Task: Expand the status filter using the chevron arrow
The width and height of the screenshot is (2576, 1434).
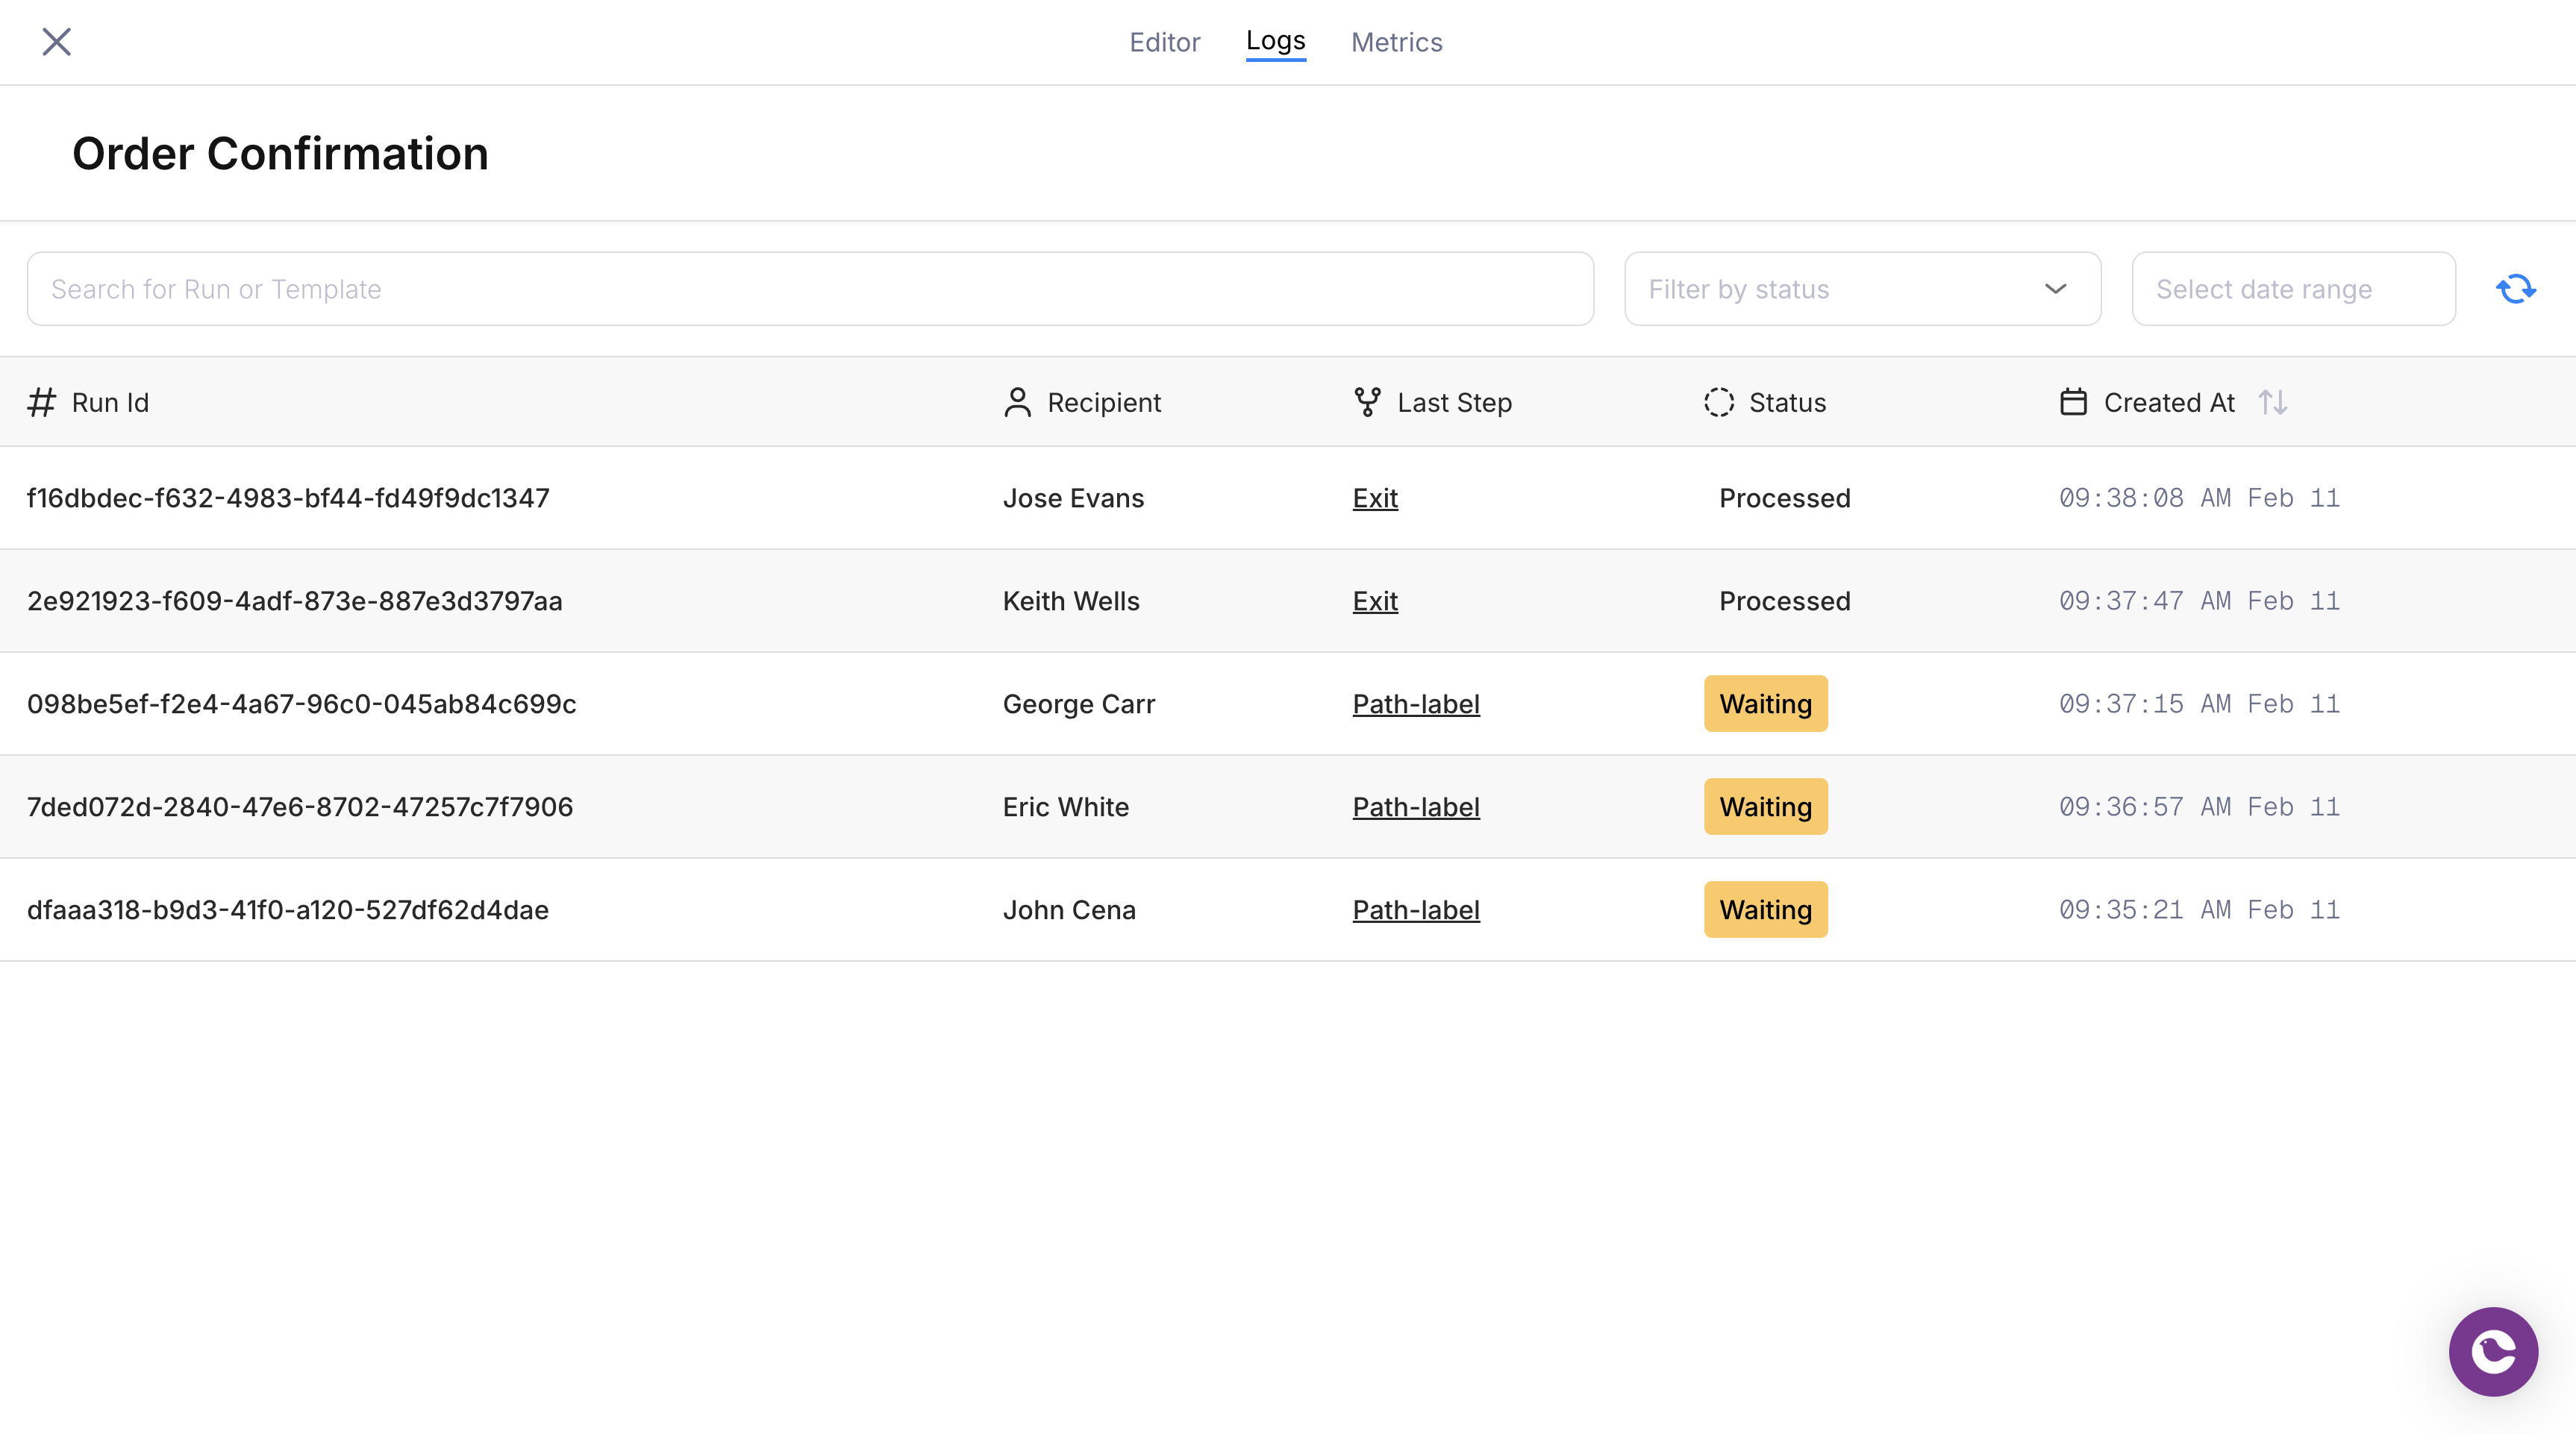Action: coord(2055,289)
